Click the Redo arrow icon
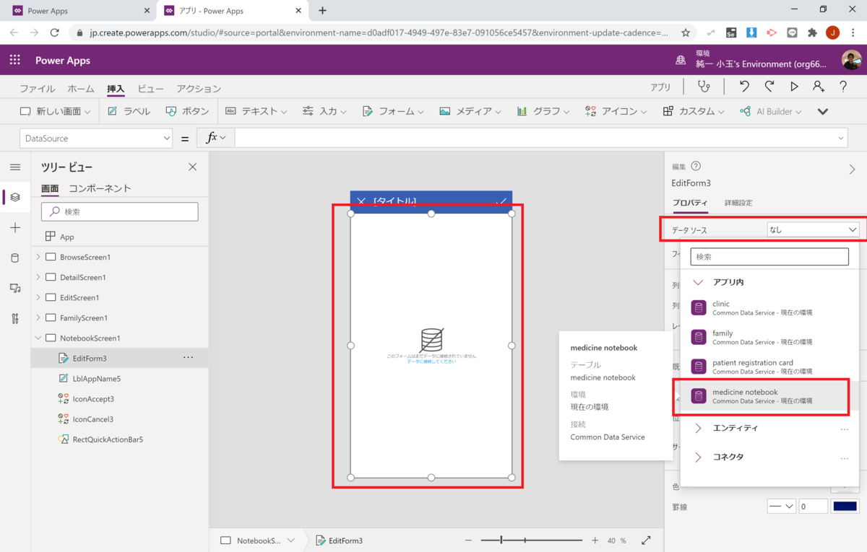Screen dimensions: 867x552 point(769,87)
